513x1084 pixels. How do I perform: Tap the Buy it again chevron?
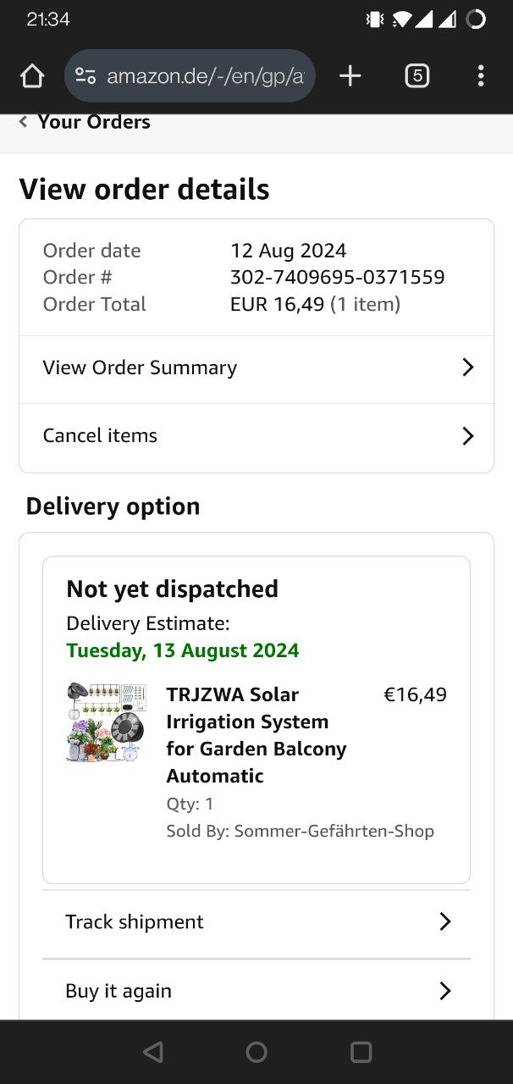click(445, 991)
